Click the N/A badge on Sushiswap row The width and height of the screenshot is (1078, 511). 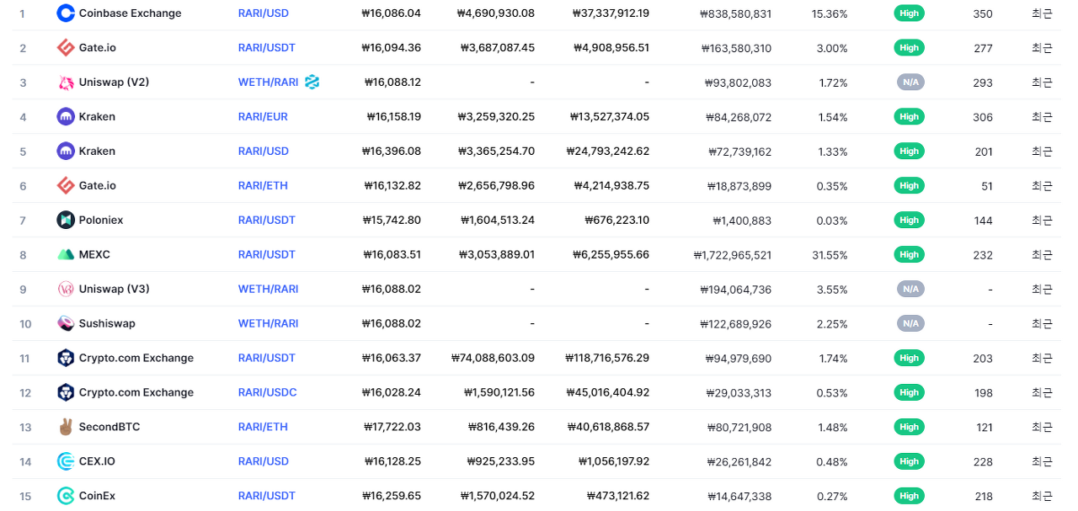(910, 324)
